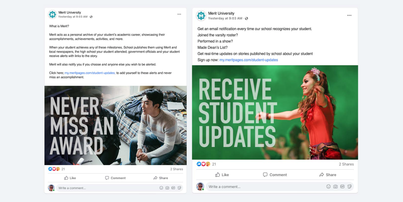Open the sign up link in the right post
The width and height of the screenshot is (403, 202).
pyautogui.click(x=248, y=60)
